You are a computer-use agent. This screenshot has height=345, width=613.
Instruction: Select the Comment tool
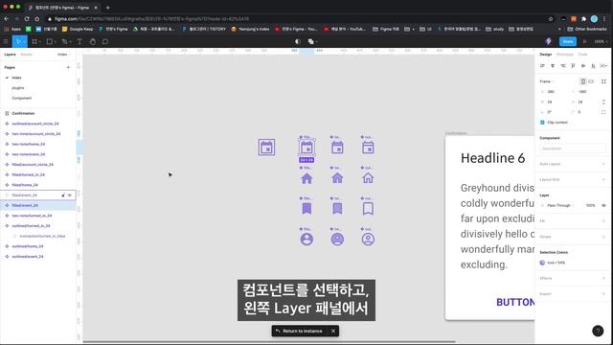pos(105,41)
